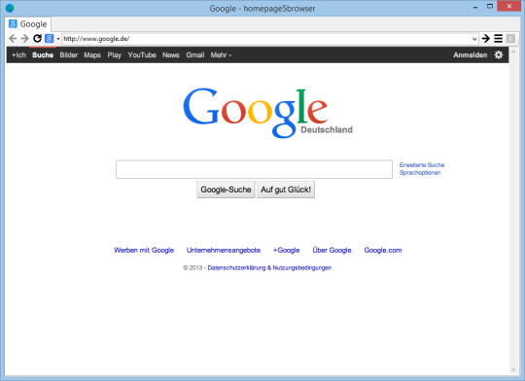Open the Sprachoptionen link
This screenshot has height=381, width=525.
pyautogui.click(x=420, y=173)
